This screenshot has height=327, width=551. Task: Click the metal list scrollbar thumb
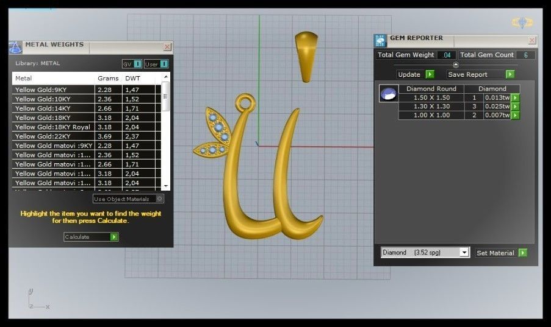(x=166, y=96)
